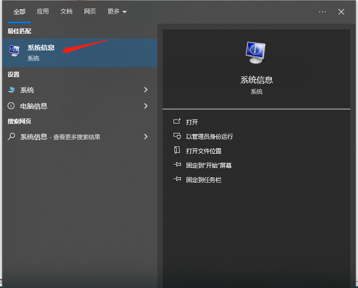Expand the web search result chevron
The image size is (358, 288).
tap(146, 137)
